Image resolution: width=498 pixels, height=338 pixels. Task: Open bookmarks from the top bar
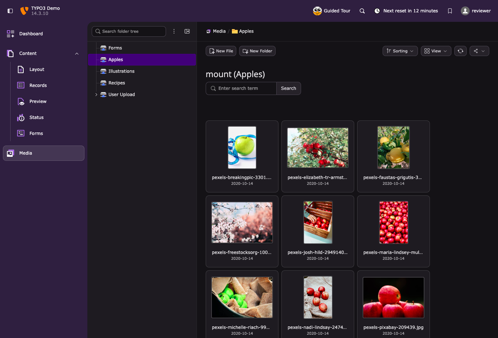(450, 11)
